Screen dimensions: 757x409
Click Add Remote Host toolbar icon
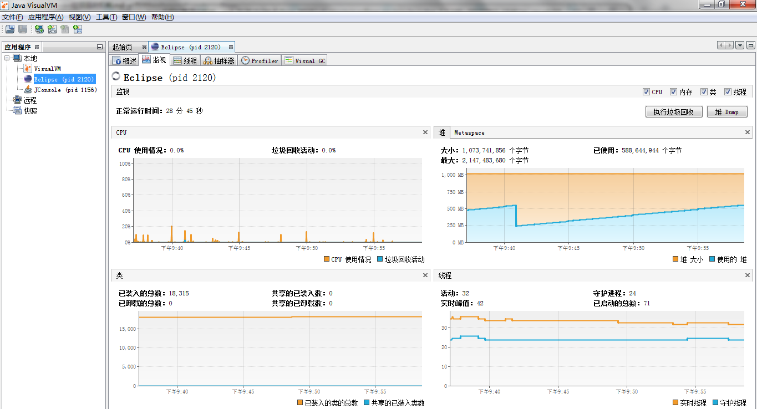tap(39, 29)
